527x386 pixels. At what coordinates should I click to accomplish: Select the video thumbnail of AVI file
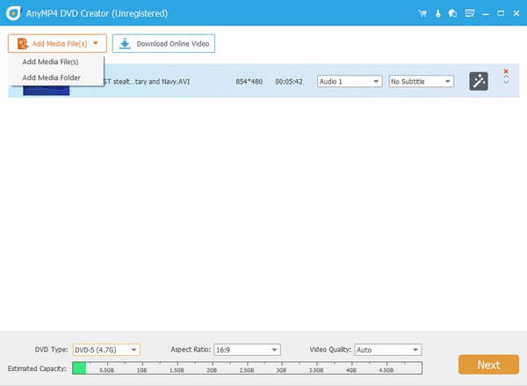[47, 91]
